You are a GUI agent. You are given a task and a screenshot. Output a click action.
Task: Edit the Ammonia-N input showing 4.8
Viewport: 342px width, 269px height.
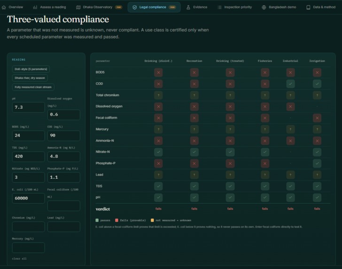click(64, 156)
